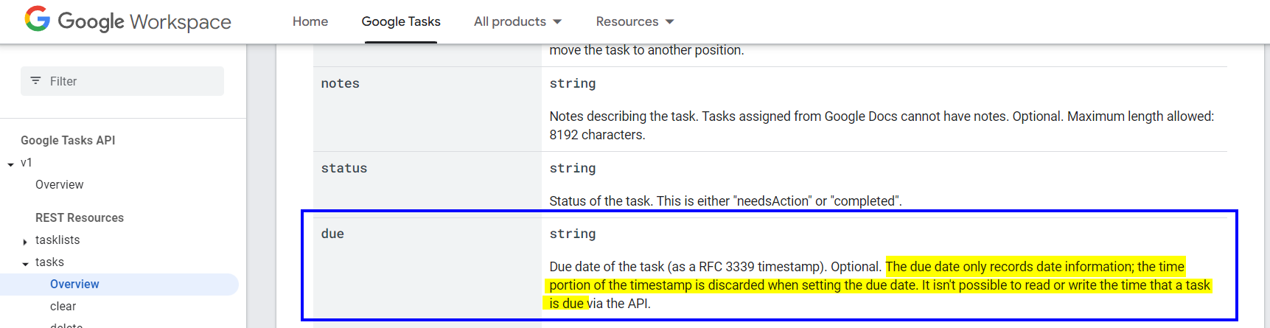Collapse the tasks tree node
Viewport: 1270px width, 328px height.
tap(25, 263)
